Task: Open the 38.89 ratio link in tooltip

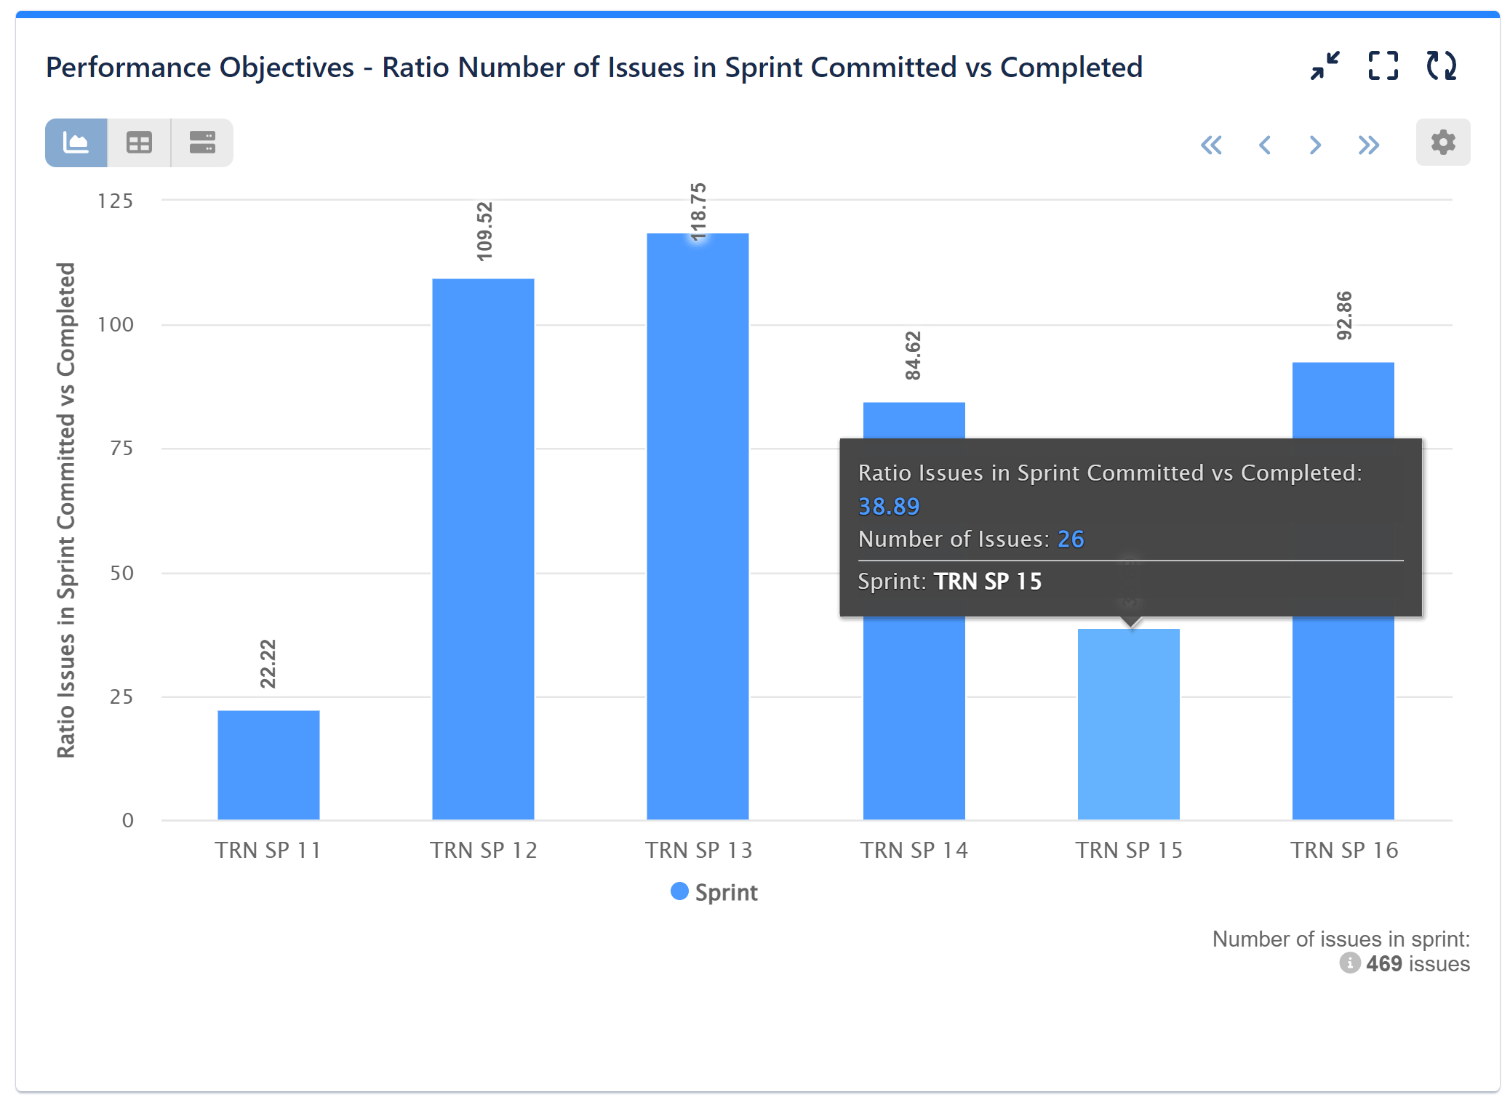Action: 888,506
